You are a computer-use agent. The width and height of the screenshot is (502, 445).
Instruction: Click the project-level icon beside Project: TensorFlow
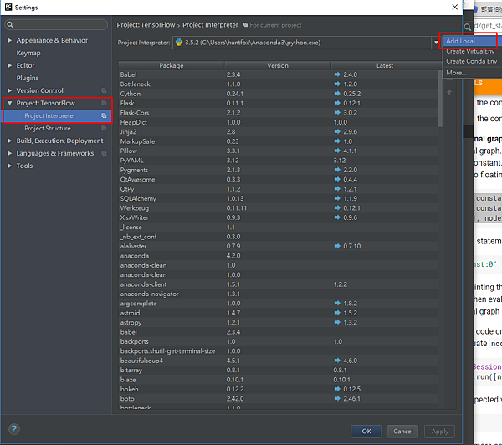[104, 103]
